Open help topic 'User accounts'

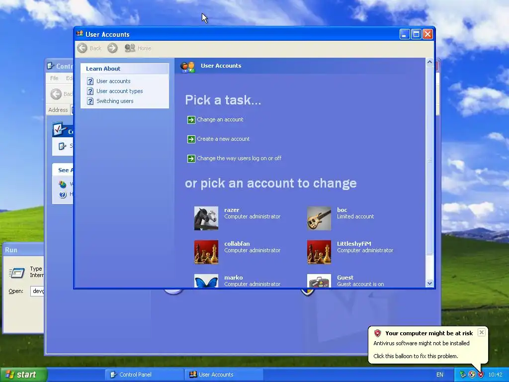pyautogui.click(x=113, y=81)
